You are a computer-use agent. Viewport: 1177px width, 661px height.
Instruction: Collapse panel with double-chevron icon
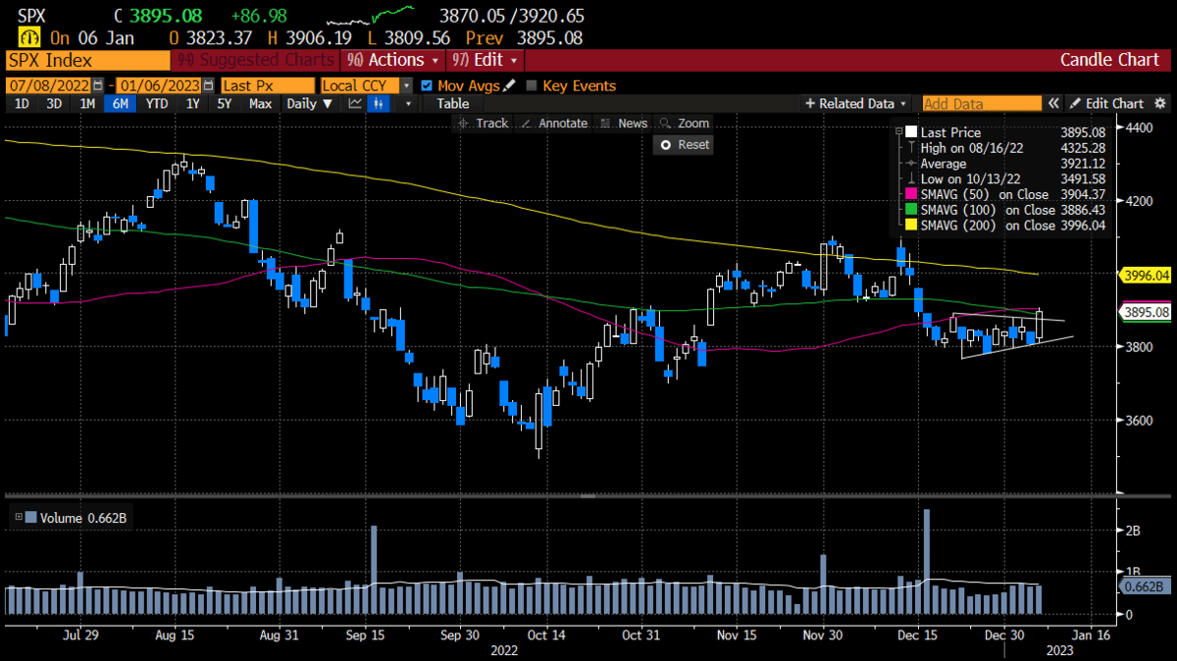[1053, 103]
